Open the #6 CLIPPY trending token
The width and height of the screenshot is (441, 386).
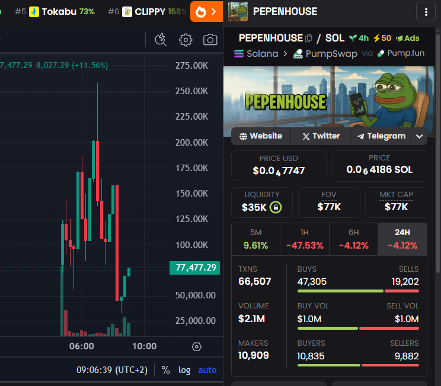tap(148, 12)
